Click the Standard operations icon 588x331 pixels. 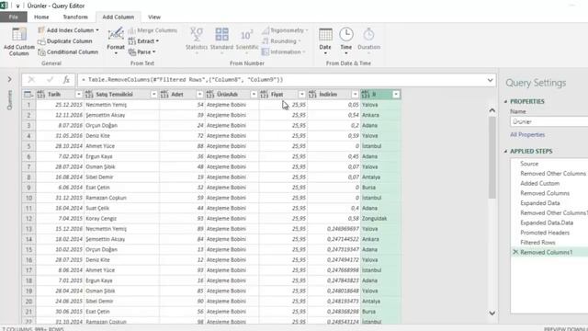[221, 35]
